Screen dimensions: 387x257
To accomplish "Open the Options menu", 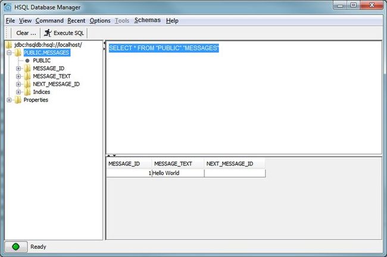I will click(100, 21).
